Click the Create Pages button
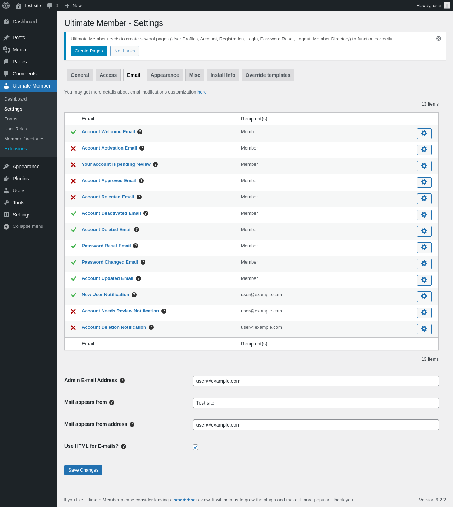 88,51
